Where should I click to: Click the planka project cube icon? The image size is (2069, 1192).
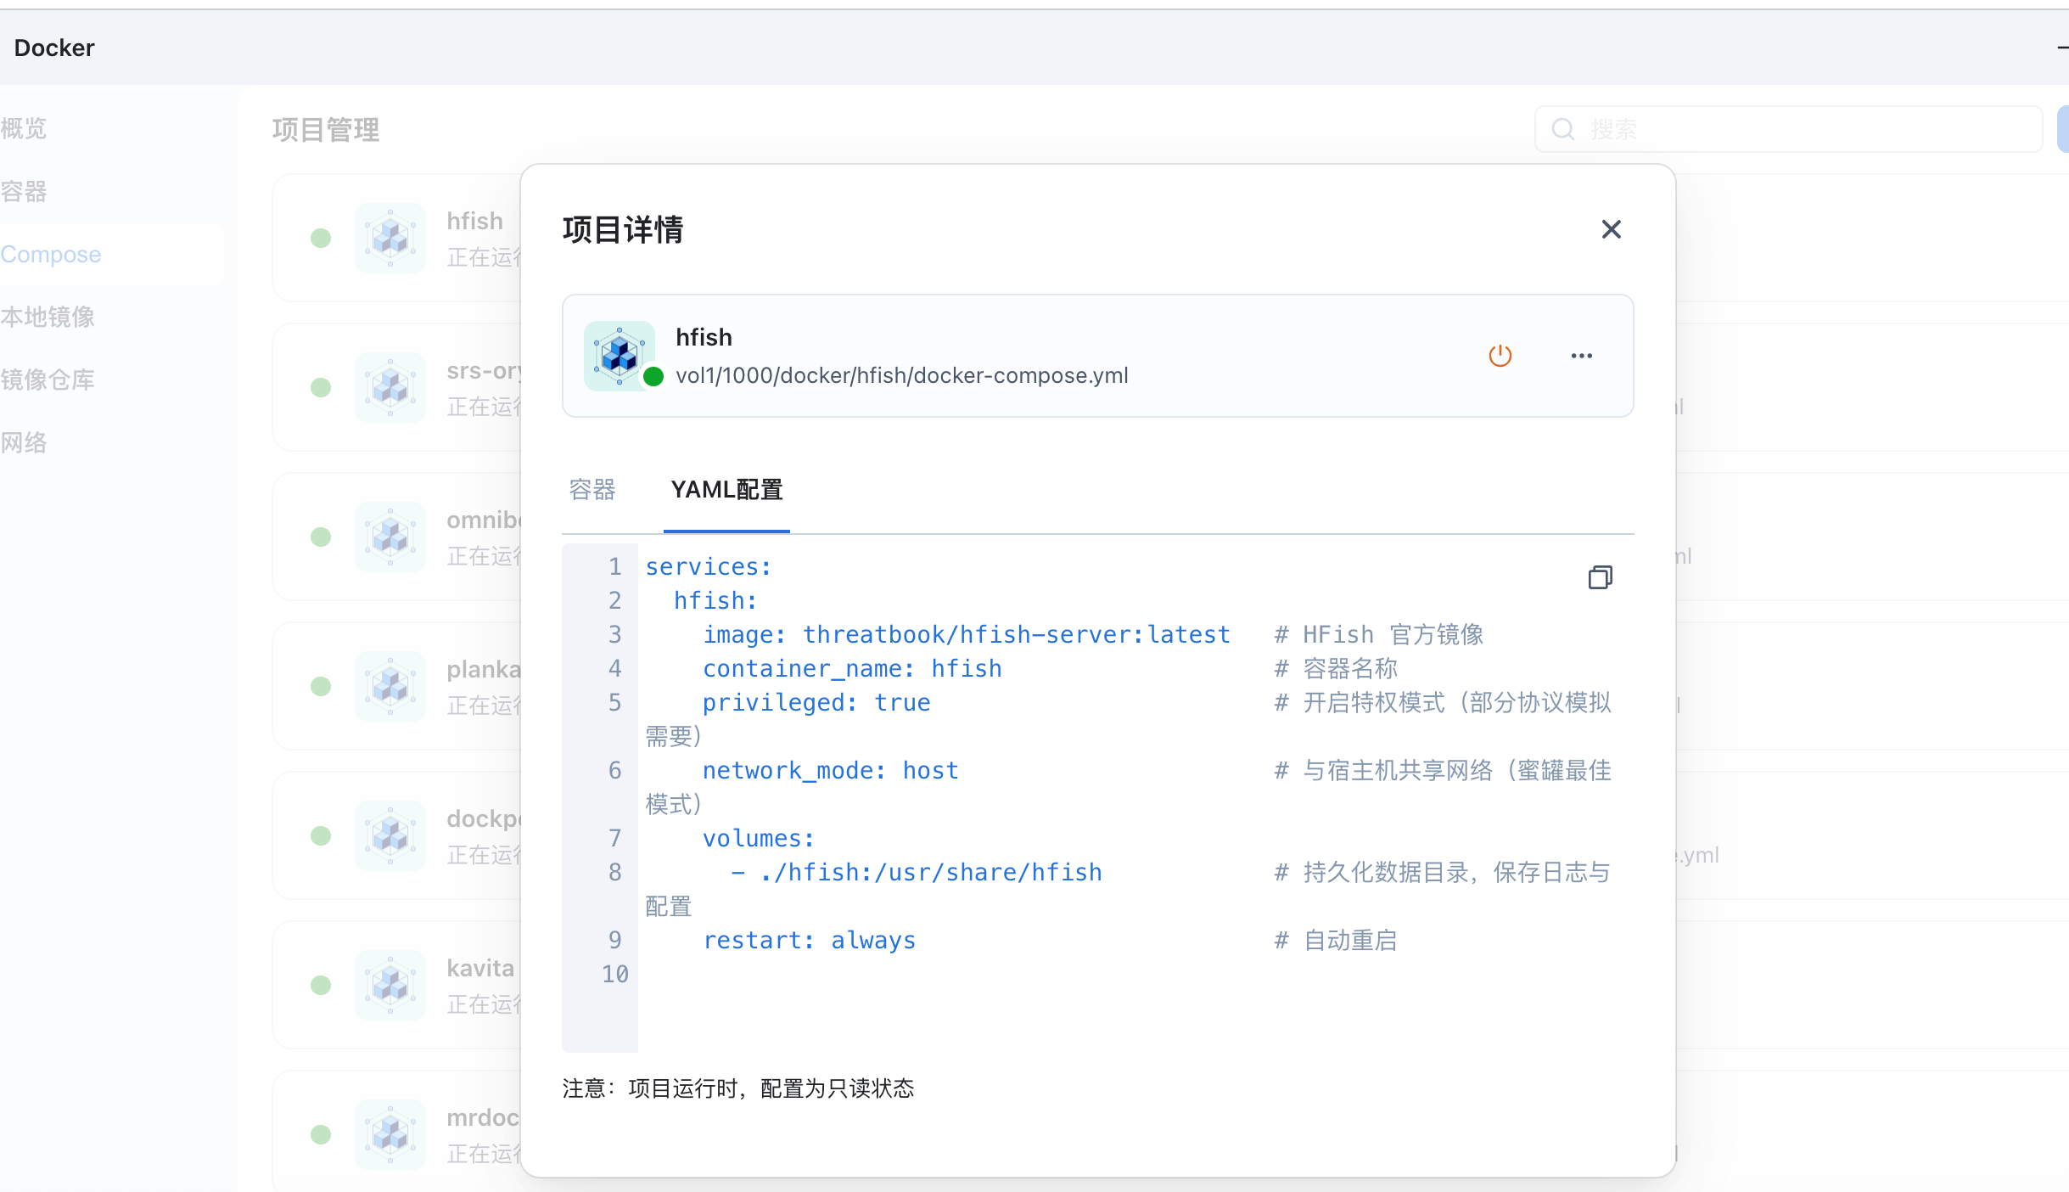(390, 686)
